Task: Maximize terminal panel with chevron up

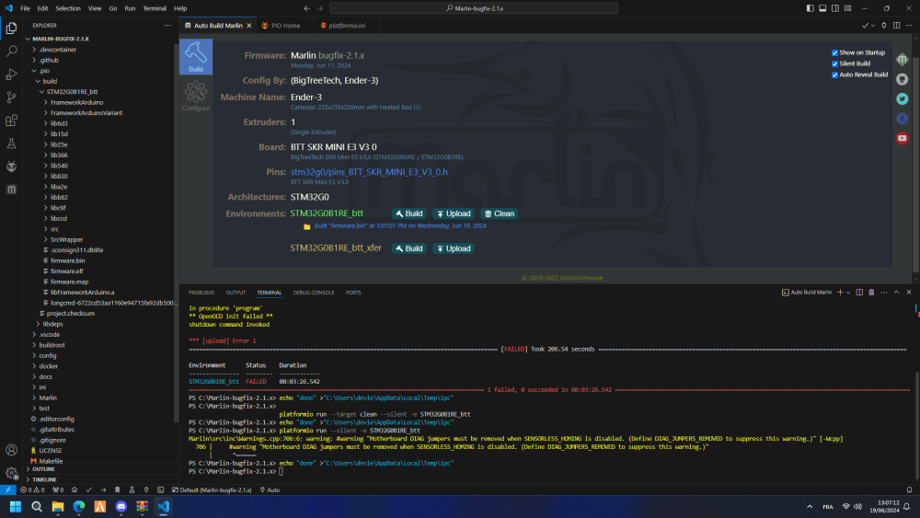Action: [x=896, y=293]
